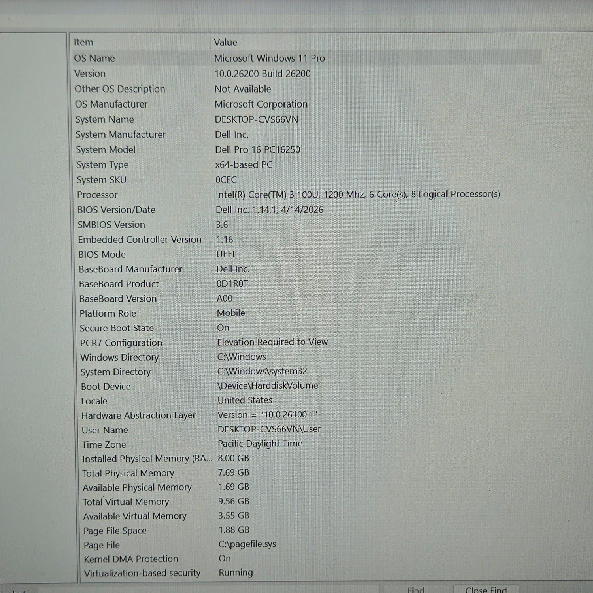This screenshot has height=593, width=593.
Task: Click the Hardware Abstraction Layer item
Action: coord(138,415)
